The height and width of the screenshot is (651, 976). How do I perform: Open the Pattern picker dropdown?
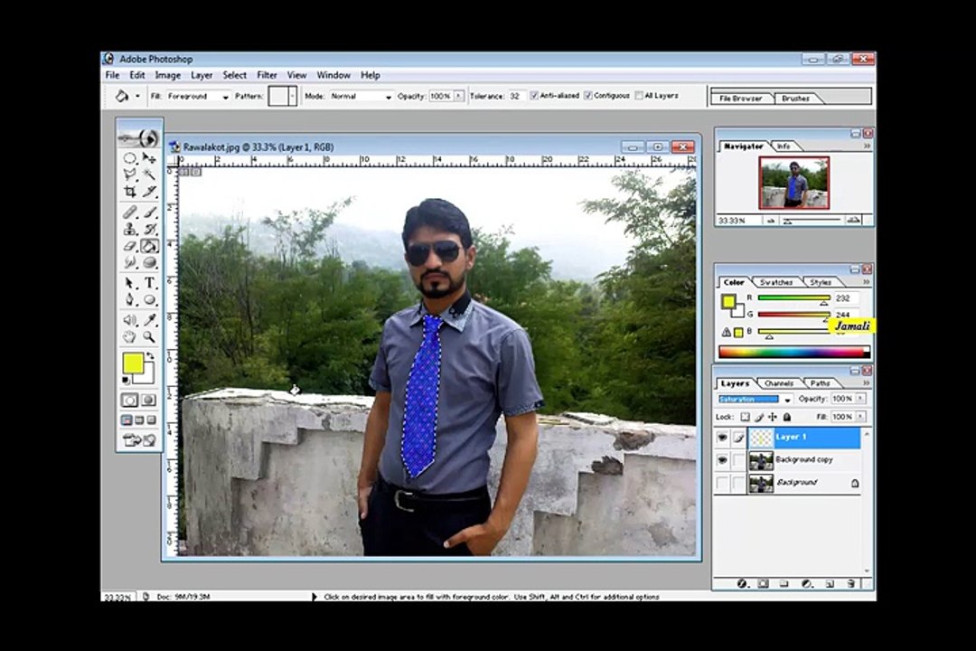pyautogui.click(x=293, y=96)
